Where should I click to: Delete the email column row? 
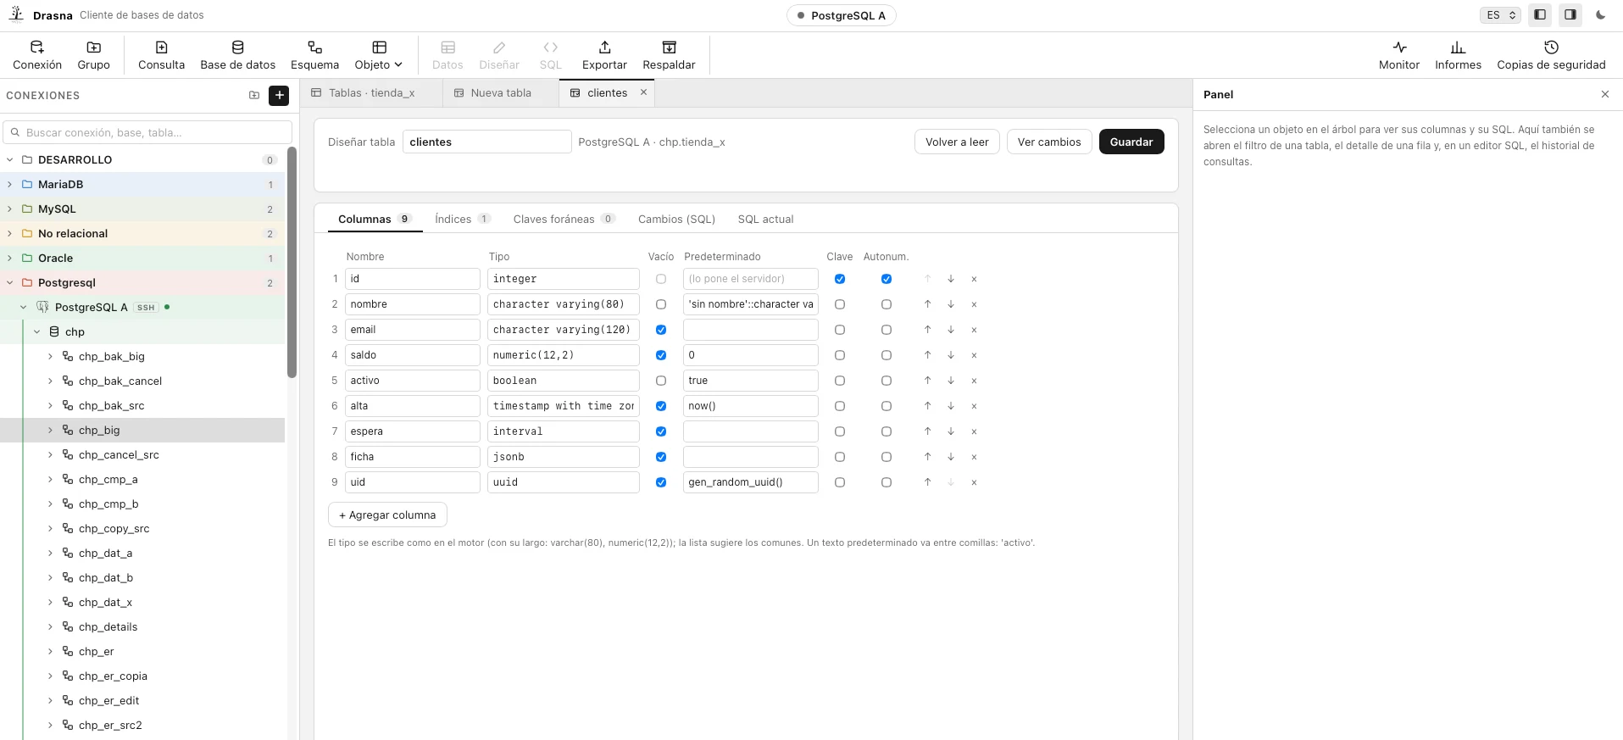pyautogui.click(x=974, y=330)
